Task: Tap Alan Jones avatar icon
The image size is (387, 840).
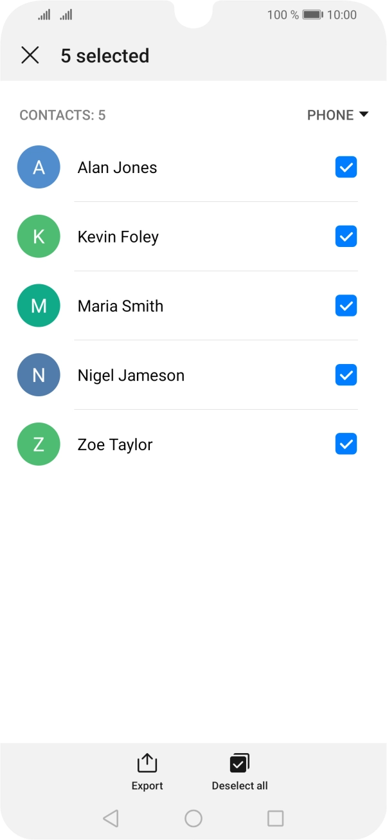Action: 39,167
